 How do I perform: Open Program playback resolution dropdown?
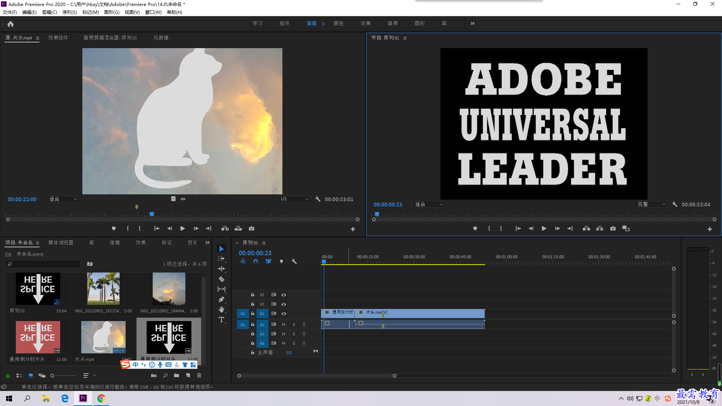[651, 204]
